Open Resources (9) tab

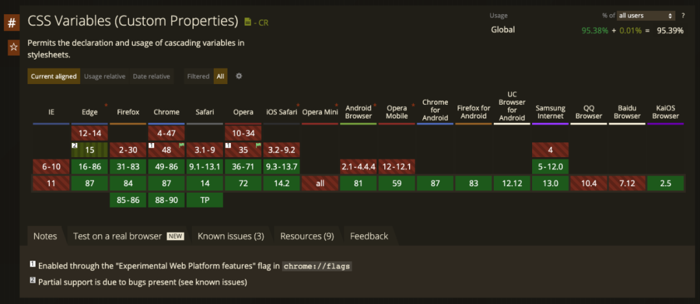click(x=307, y=236)
